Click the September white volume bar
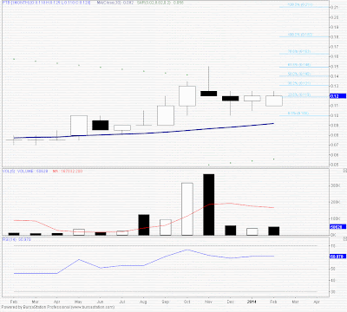This screenshot has width=347, height=312. pyautogui.click(x=166, y=227)
